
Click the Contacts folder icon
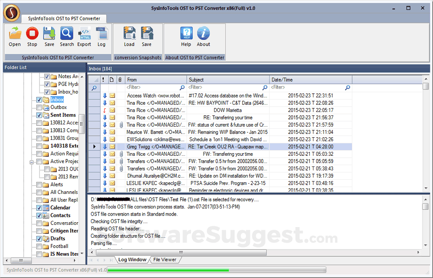pos(46,216)
